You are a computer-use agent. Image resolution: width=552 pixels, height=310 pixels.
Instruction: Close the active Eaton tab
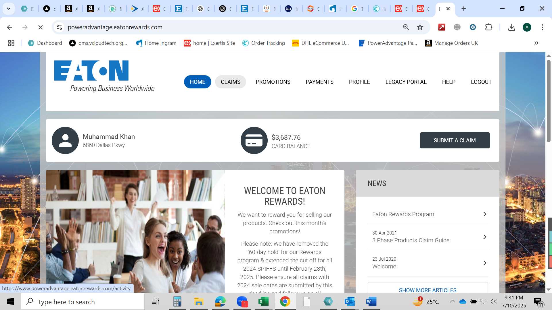pyautogui.click(x=448, y=9)
